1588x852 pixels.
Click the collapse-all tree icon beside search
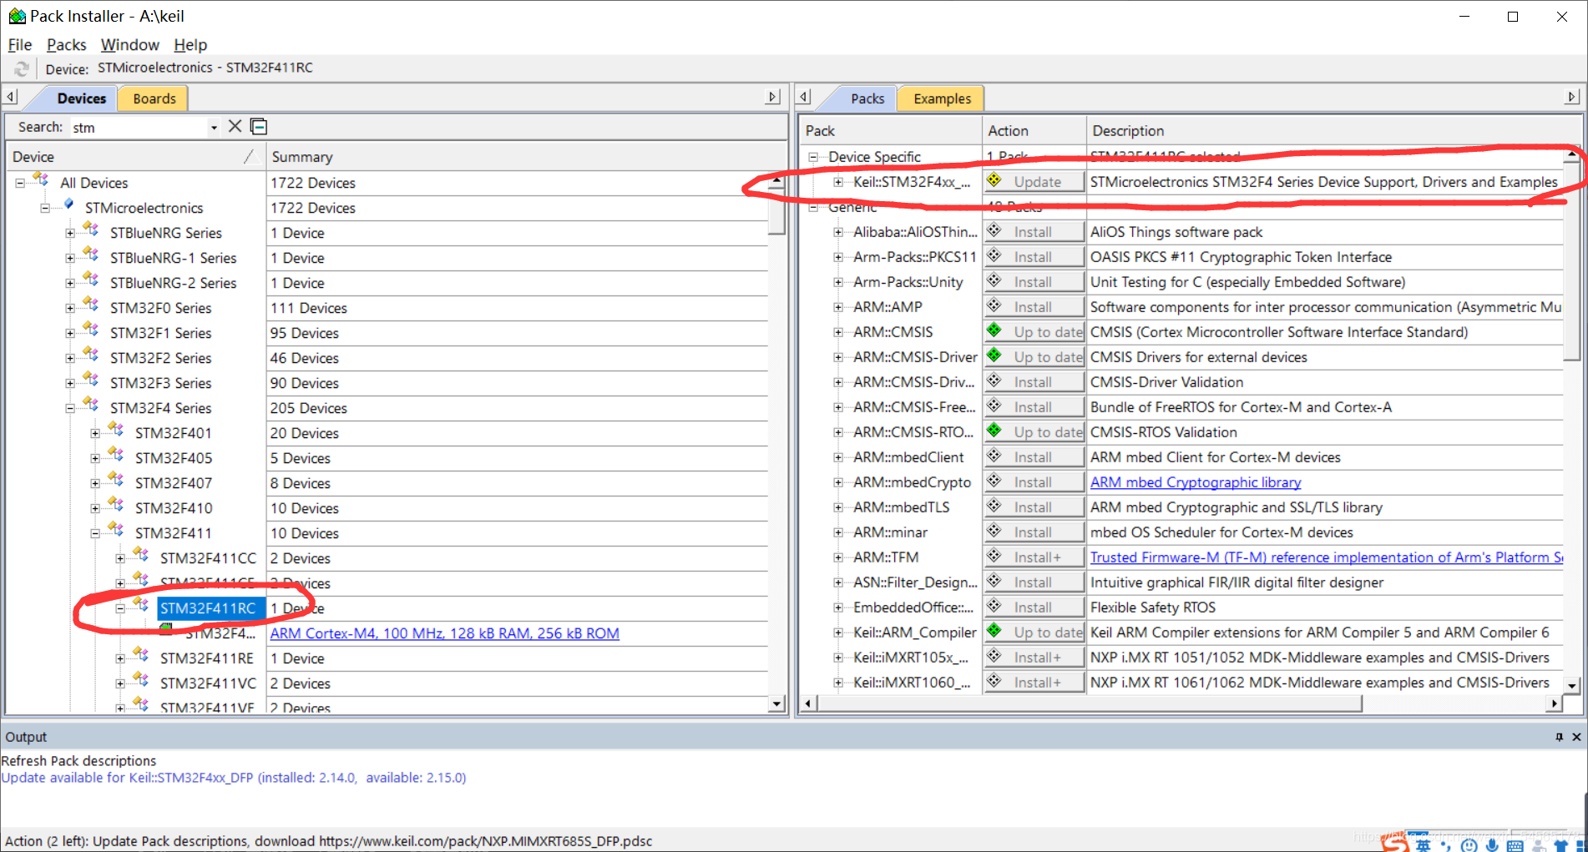259,126
